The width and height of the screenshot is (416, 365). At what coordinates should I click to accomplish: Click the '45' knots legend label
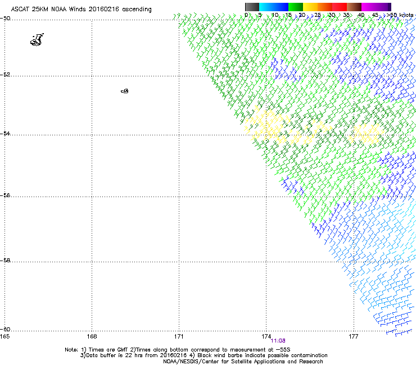pos(375,15)
